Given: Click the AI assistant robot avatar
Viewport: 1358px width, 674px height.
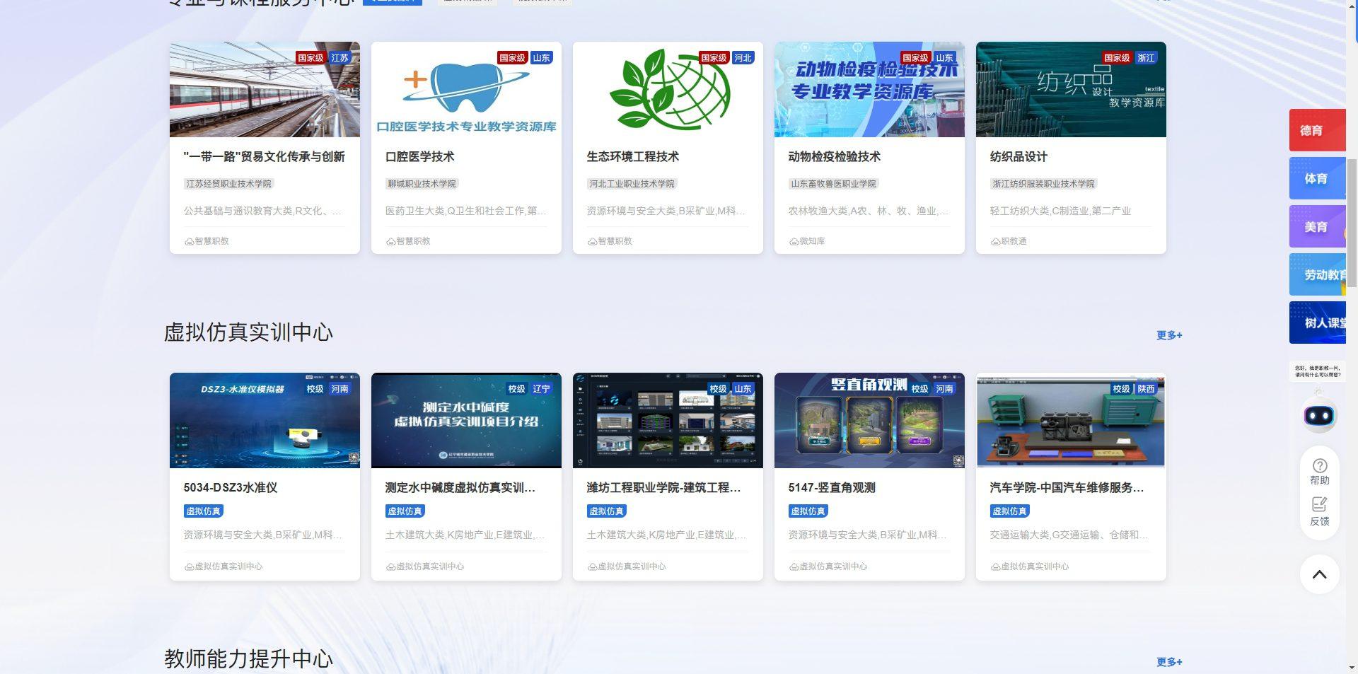Looking at the screenshot, I should [1318, 416].
